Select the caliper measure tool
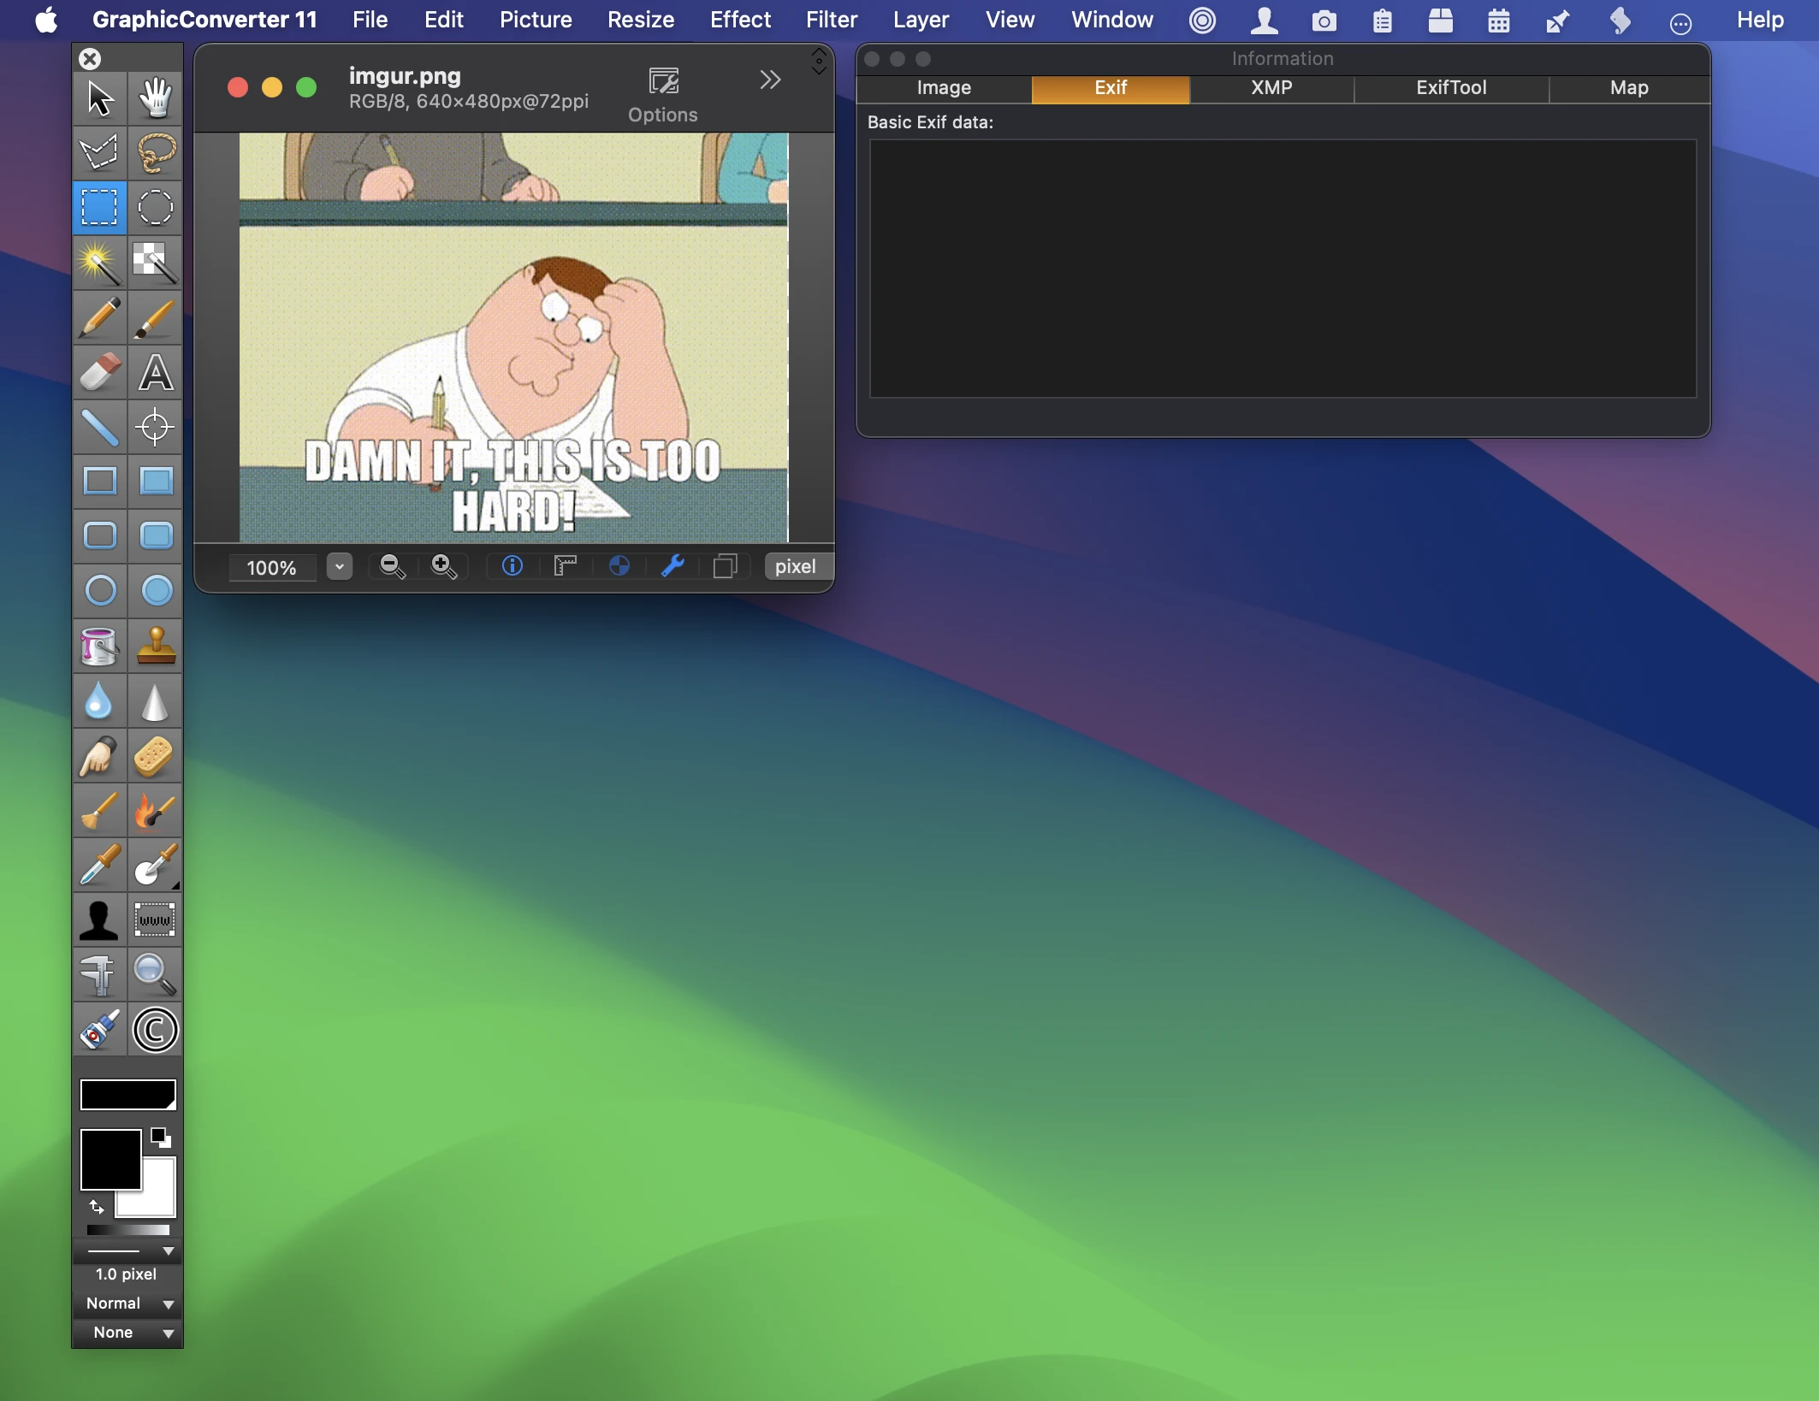This screenshot has width=1819, height=1401. (100, 974)
